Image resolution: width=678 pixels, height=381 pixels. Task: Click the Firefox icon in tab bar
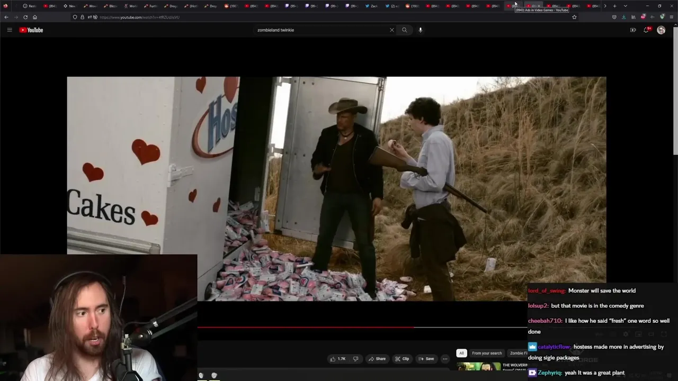pos(6,6)
